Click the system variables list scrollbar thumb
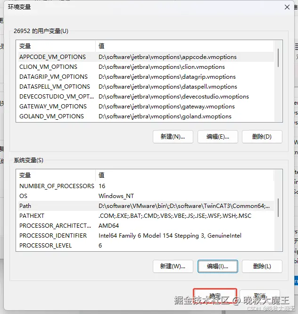298x314 pixels. click(x=278, y=207)
